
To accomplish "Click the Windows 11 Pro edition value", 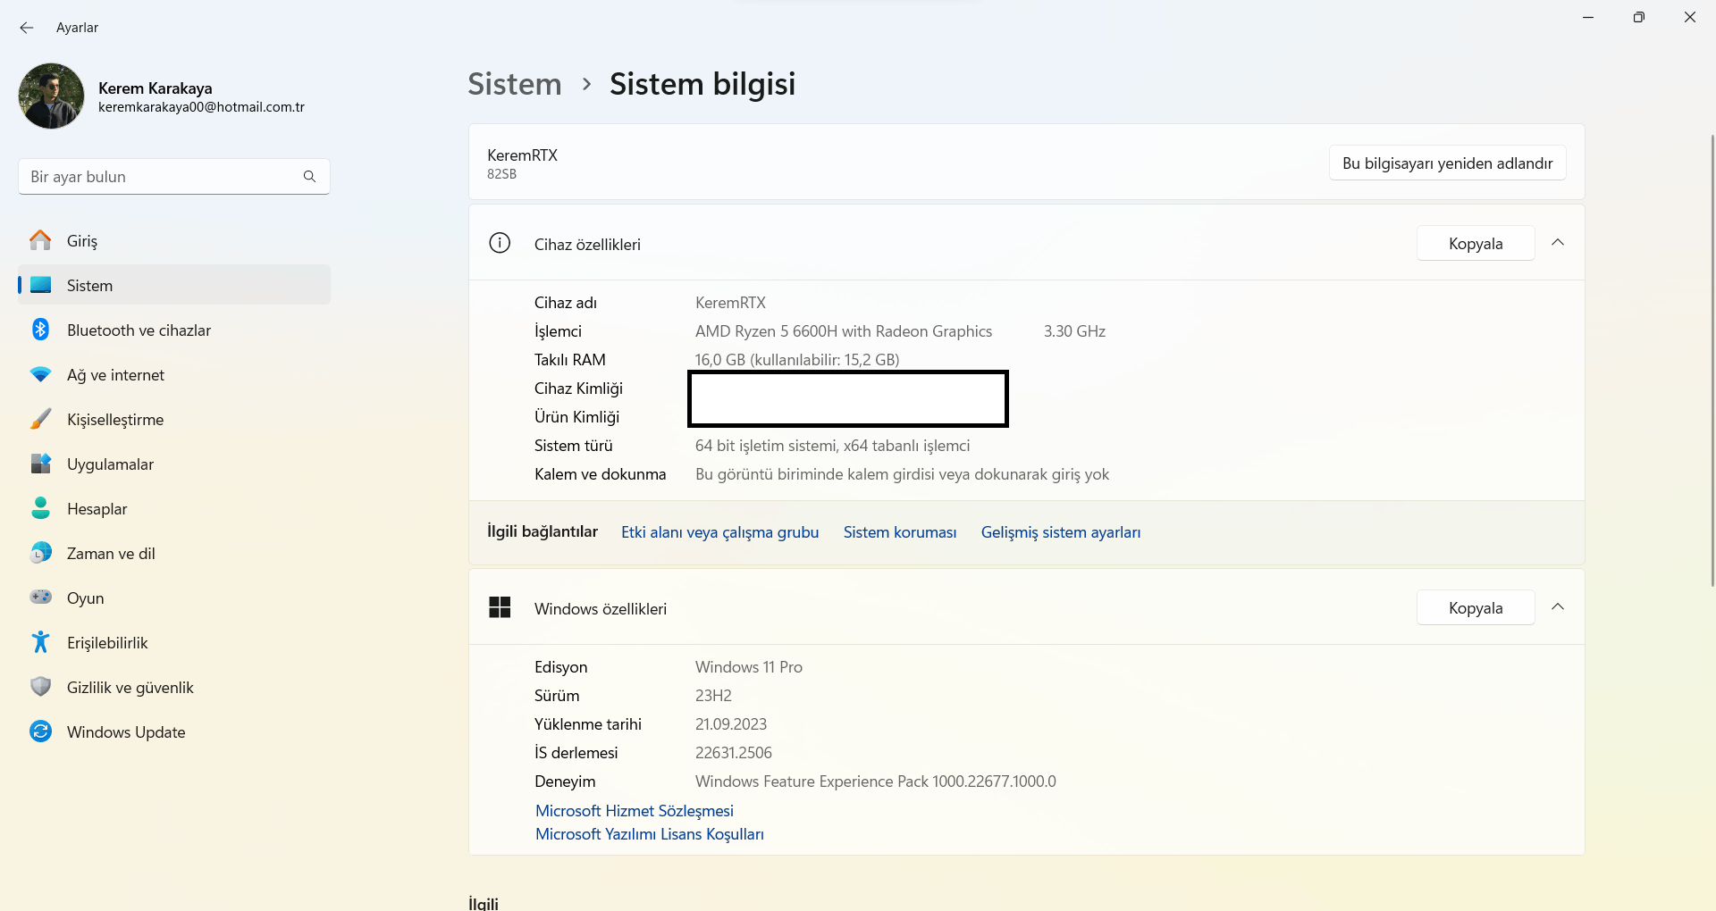I will (749, 667).
